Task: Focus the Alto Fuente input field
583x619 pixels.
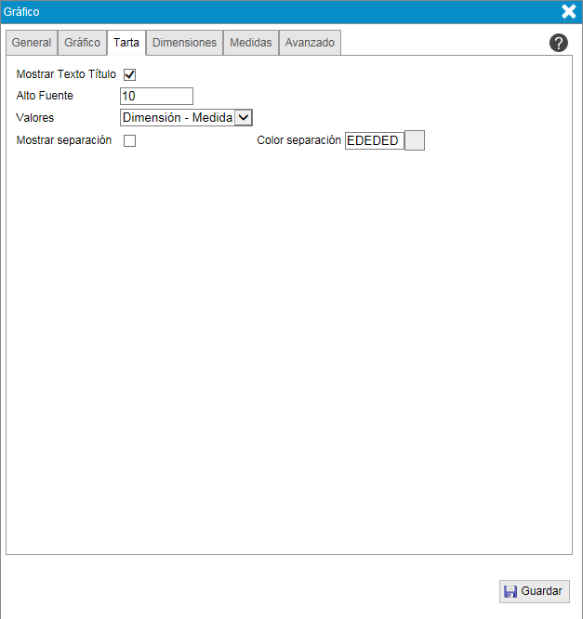Action: 156,96
